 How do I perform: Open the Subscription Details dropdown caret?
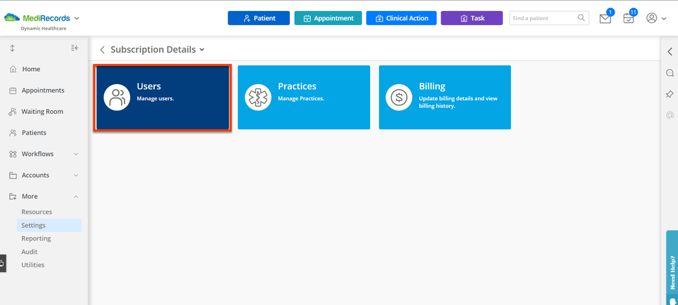pyautogui.click(x=201, y=50)
